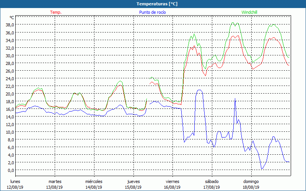This screenshot has width=306, height=191.
Task: Click the 'miércoles' day label
Action: 94,181
